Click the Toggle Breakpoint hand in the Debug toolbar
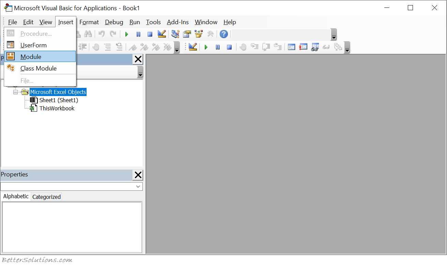This screenshot has height=266, width=447. (243, 47)
